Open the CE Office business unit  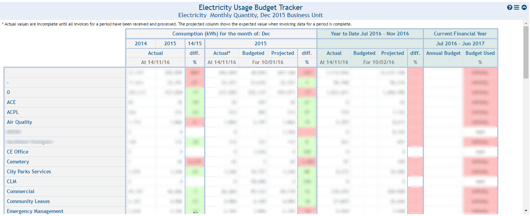[18, 152]
